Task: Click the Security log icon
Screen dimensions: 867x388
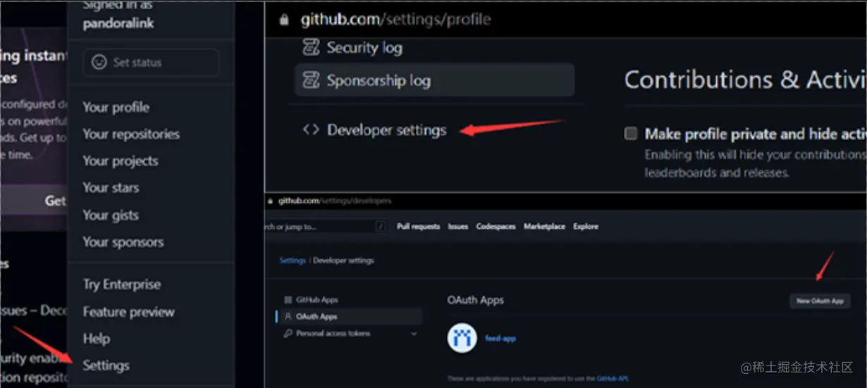Action: click(x=311, y=48)
